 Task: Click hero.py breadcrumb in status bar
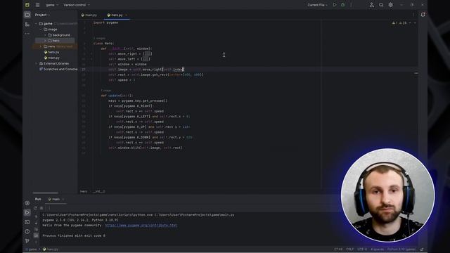(x=51, y=249)
